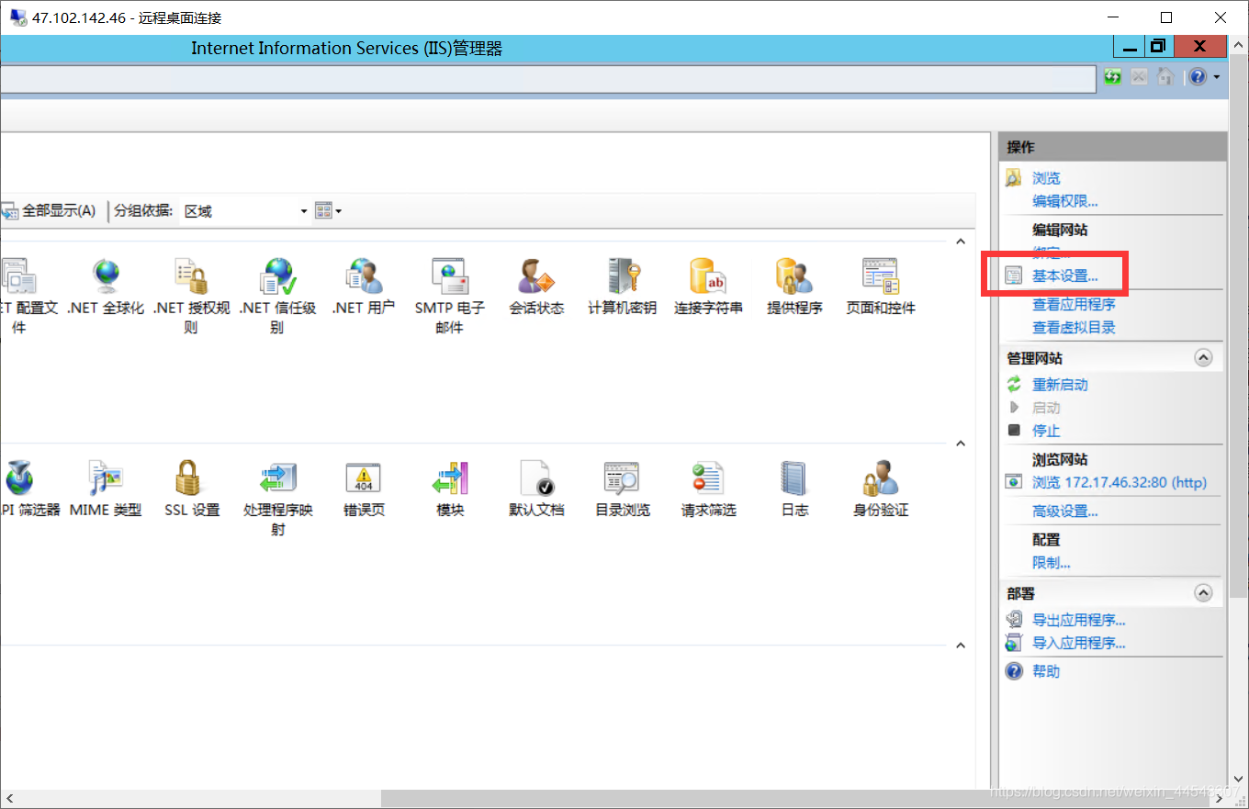The image size is (1249, 809).
Task: Collapse the 部署 section
Action: point(1203,593)
